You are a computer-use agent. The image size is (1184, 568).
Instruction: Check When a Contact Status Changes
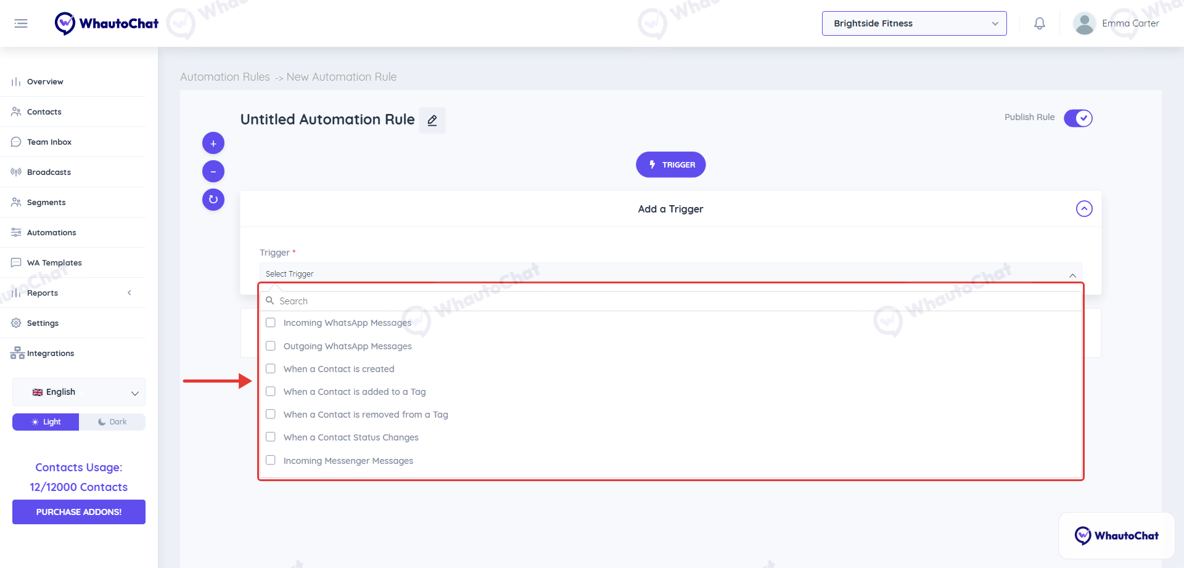271,437
